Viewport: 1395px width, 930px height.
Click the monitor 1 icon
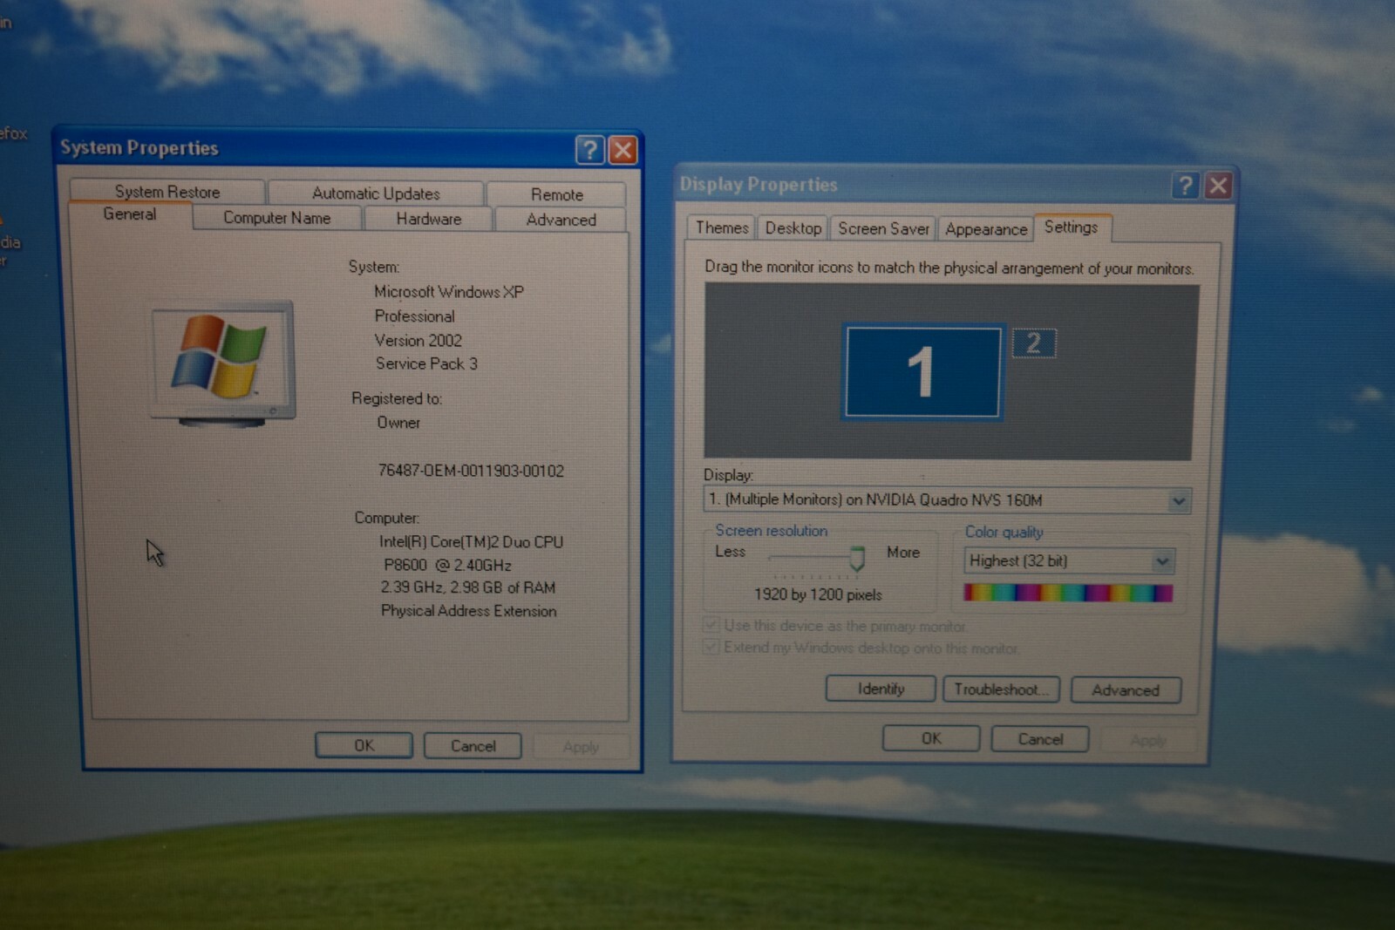[x=922, y=372]
